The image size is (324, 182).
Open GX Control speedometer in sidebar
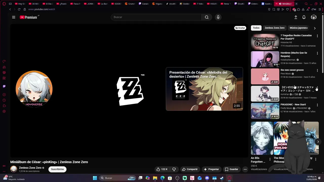(x=4, y=61)
